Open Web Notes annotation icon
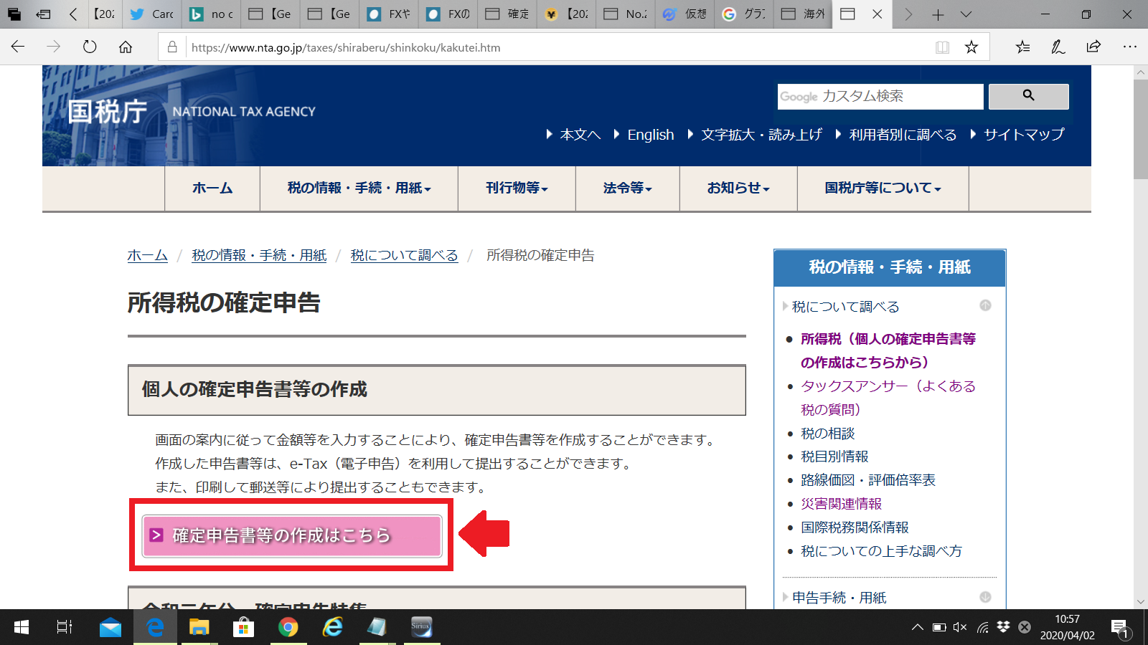 pos(1057,47)
